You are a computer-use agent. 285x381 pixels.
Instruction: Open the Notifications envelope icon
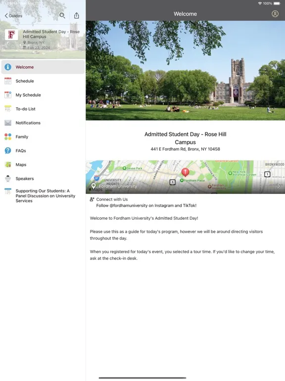pos(8,123)
